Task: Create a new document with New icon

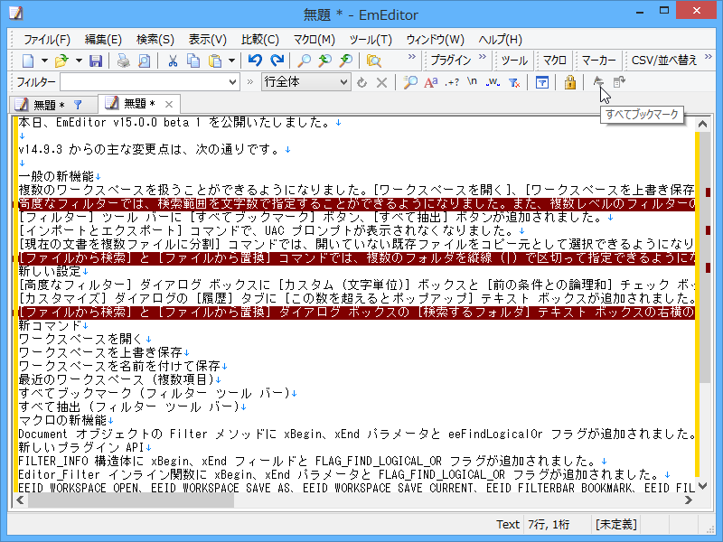Action: tap(28, 61)
